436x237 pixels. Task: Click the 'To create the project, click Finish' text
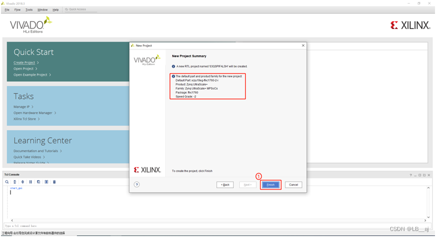[192, 171]
